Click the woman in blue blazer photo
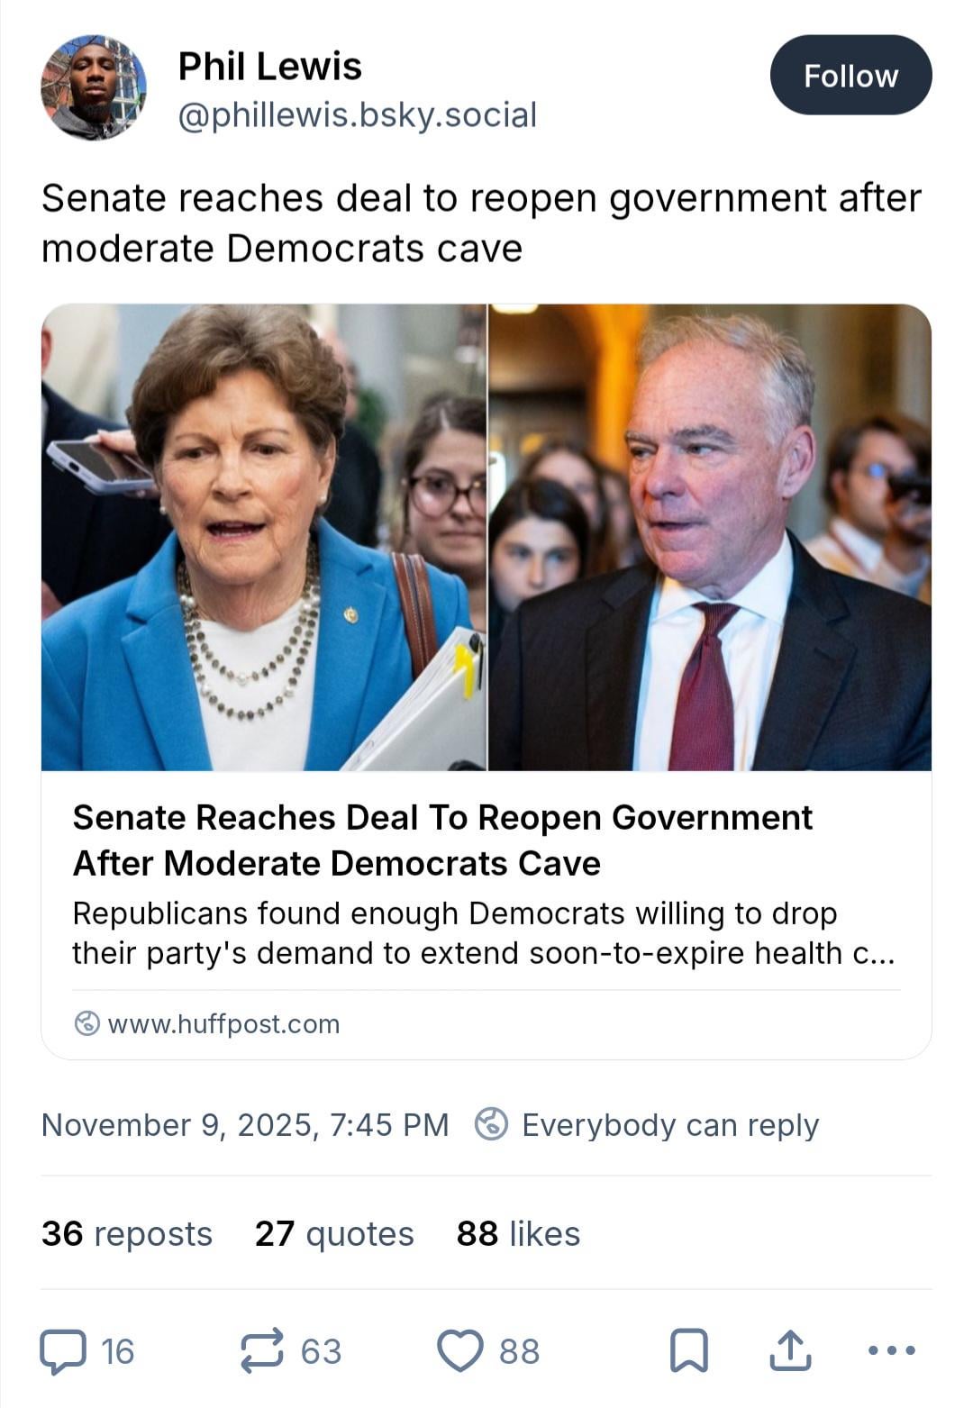This screenshot has width=973, height=1408. [x=263, y=538]
